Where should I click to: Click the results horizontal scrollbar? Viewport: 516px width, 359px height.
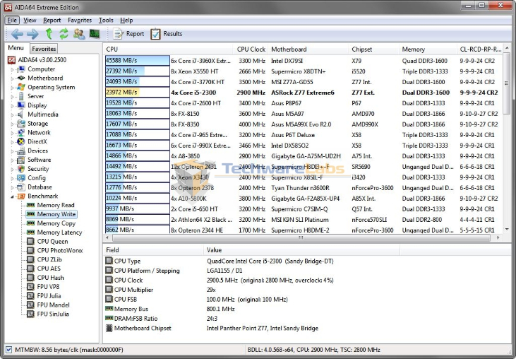(x=301, y=237)
